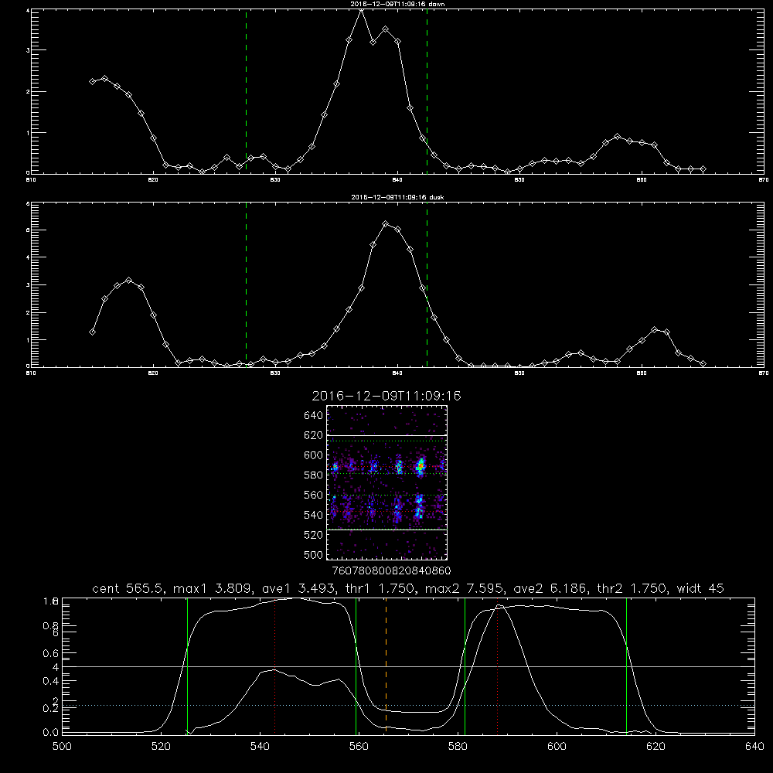Click the left green dashed line in dusk plot
This screenshot has height=773, width=773.
point(246,284)
